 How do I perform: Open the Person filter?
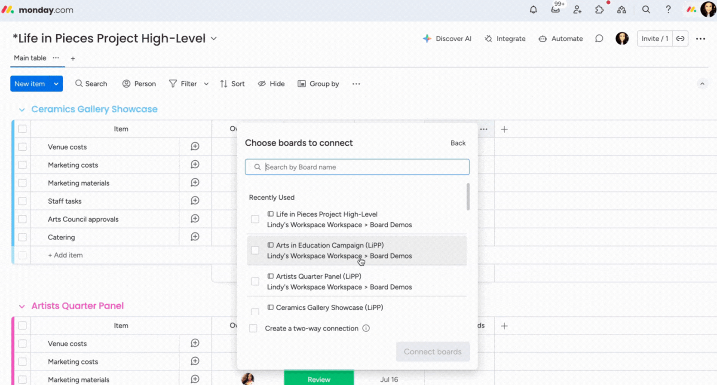pyautogui.click(x=139, y=84)
